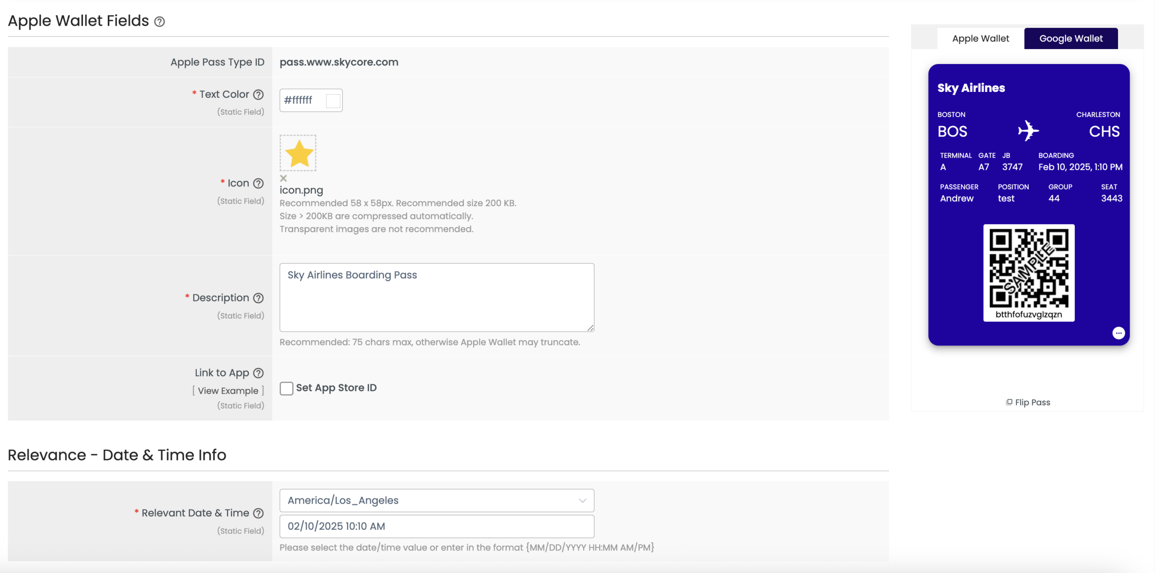This screenshot has height=573, width=1155.
Task: Click help icon beside Apple Wallet Fields heading
Action: click(160, 22)
